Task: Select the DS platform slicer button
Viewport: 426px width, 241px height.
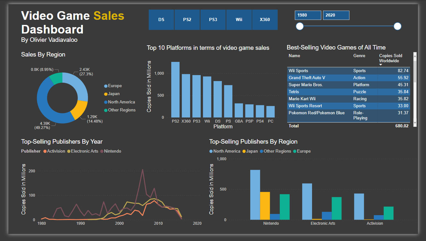Action: [161, 19]
